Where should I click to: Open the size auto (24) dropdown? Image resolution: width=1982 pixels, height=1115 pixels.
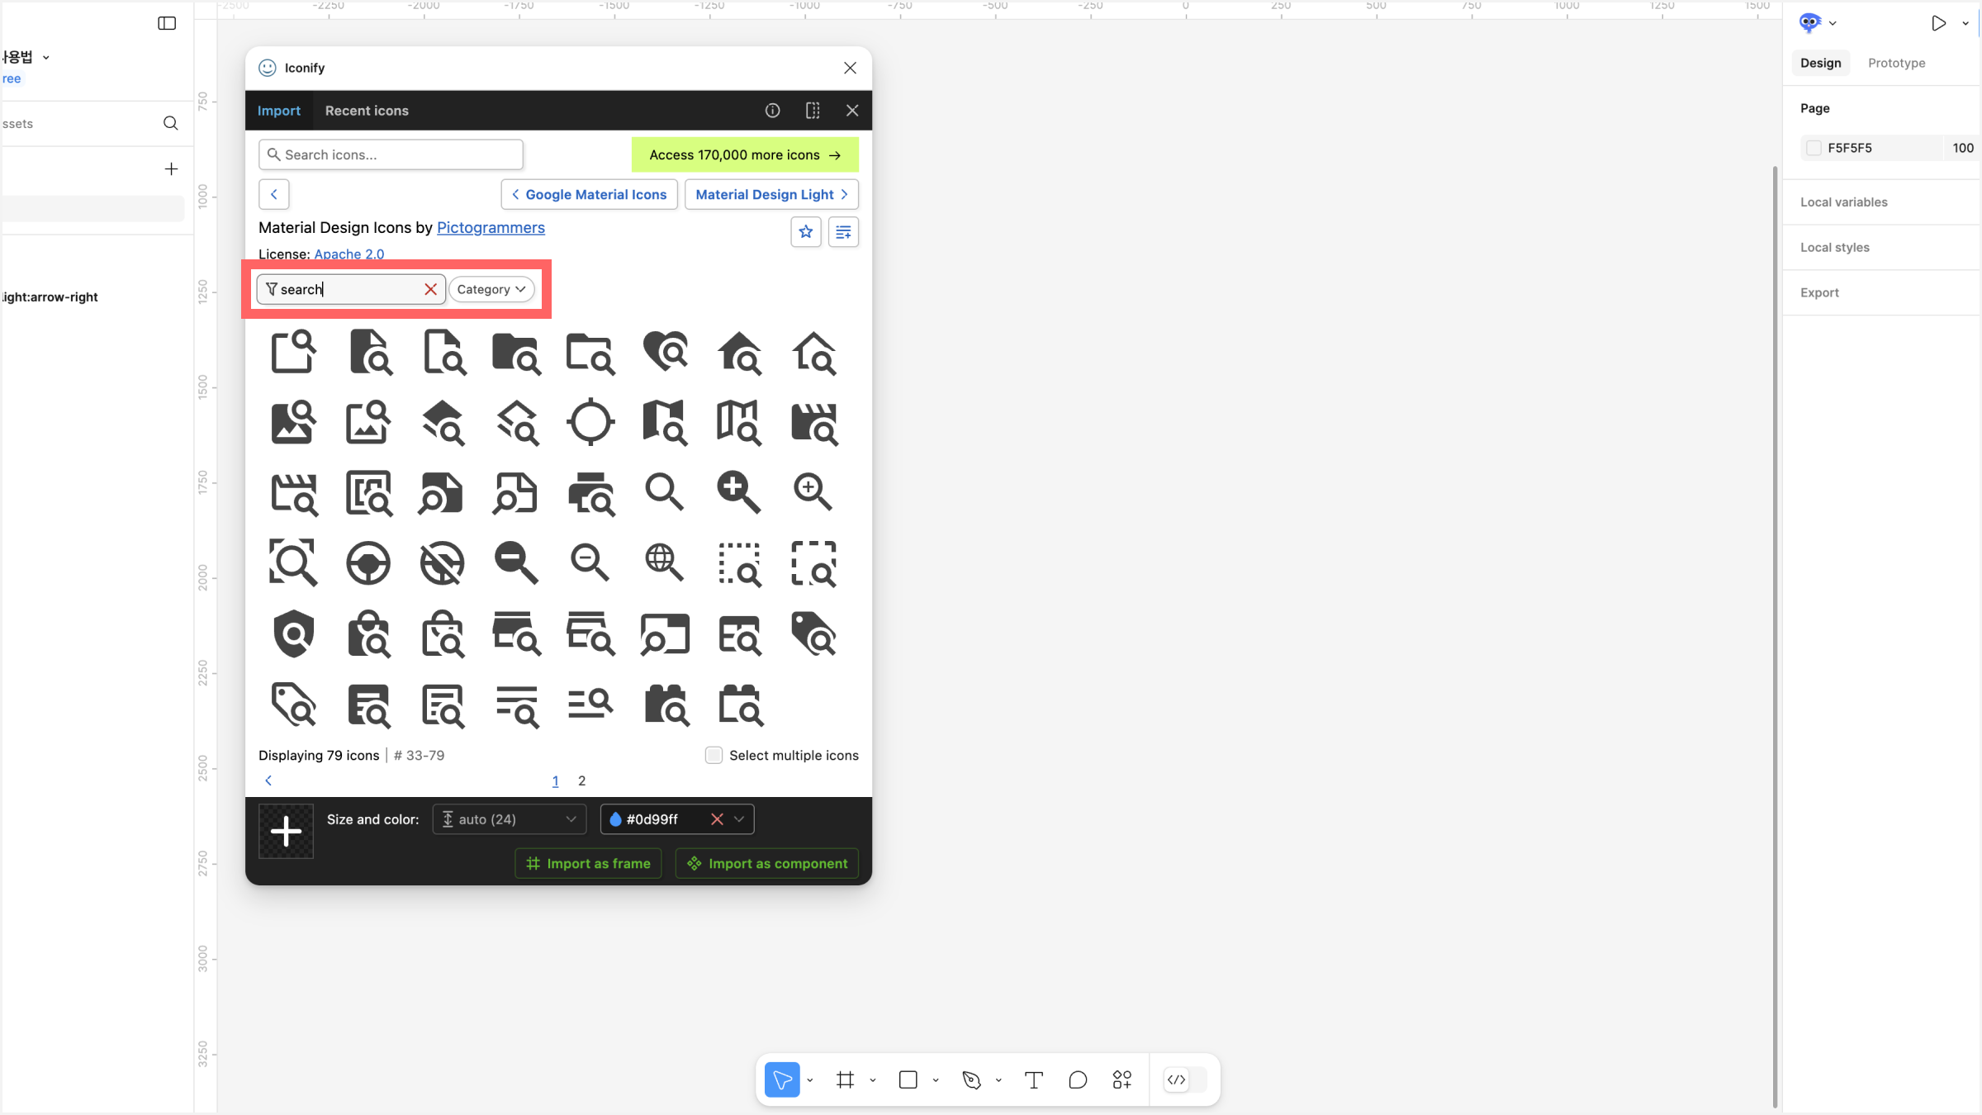(x=510, y=819)
